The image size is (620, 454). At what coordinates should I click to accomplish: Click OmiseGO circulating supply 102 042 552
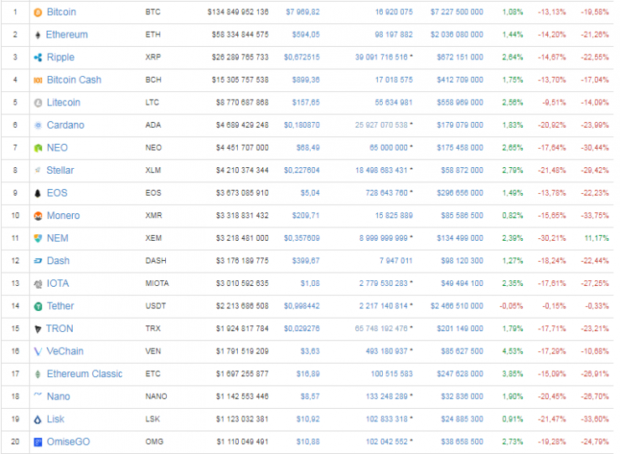click(x=386, y=441)
